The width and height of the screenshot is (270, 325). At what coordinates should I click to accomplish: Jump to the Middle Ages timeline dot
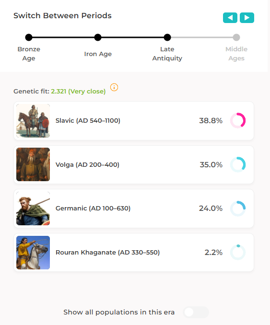tap(236, 37)
